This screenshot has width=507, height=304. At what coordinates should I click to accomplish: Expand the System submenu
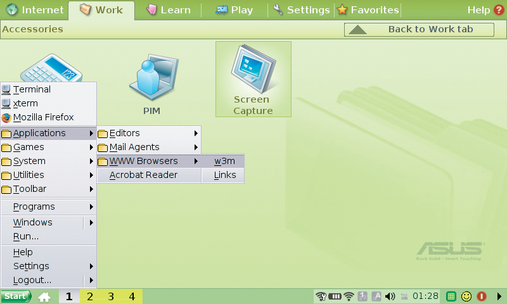pyautogui.click(x=49, y=161)
